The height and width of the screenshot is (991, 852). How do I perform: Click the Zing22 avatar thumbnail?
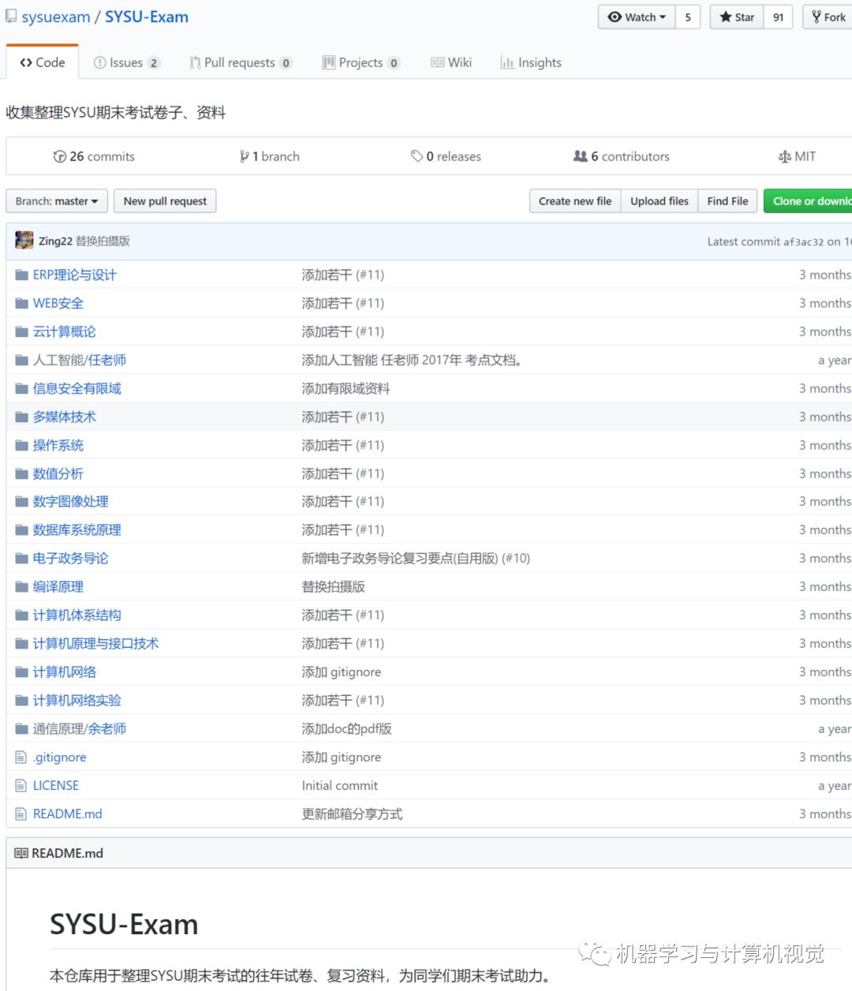tap(24, 241)
